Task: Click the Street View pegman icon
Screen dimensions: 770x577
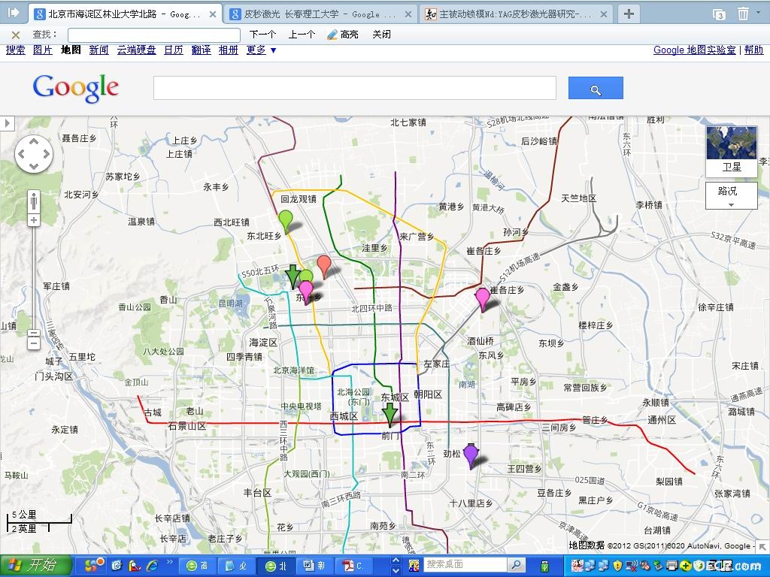Action: (34, 201)
